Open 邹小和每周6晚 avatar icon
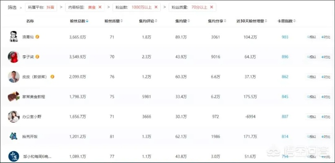Image resolution: width=335 pixels, height=163 pixels. coord(14,156)
